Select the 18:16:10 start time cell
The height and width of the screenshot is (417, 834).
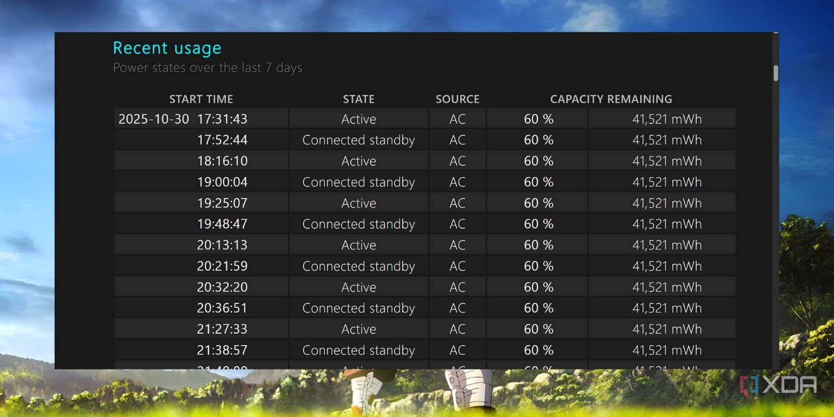pyautogui.click(x=201, y=161)
